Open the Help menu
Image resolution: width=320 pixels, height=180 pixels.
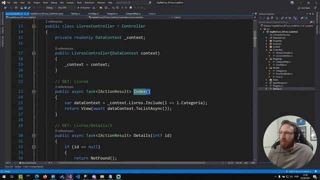[110, 2]
